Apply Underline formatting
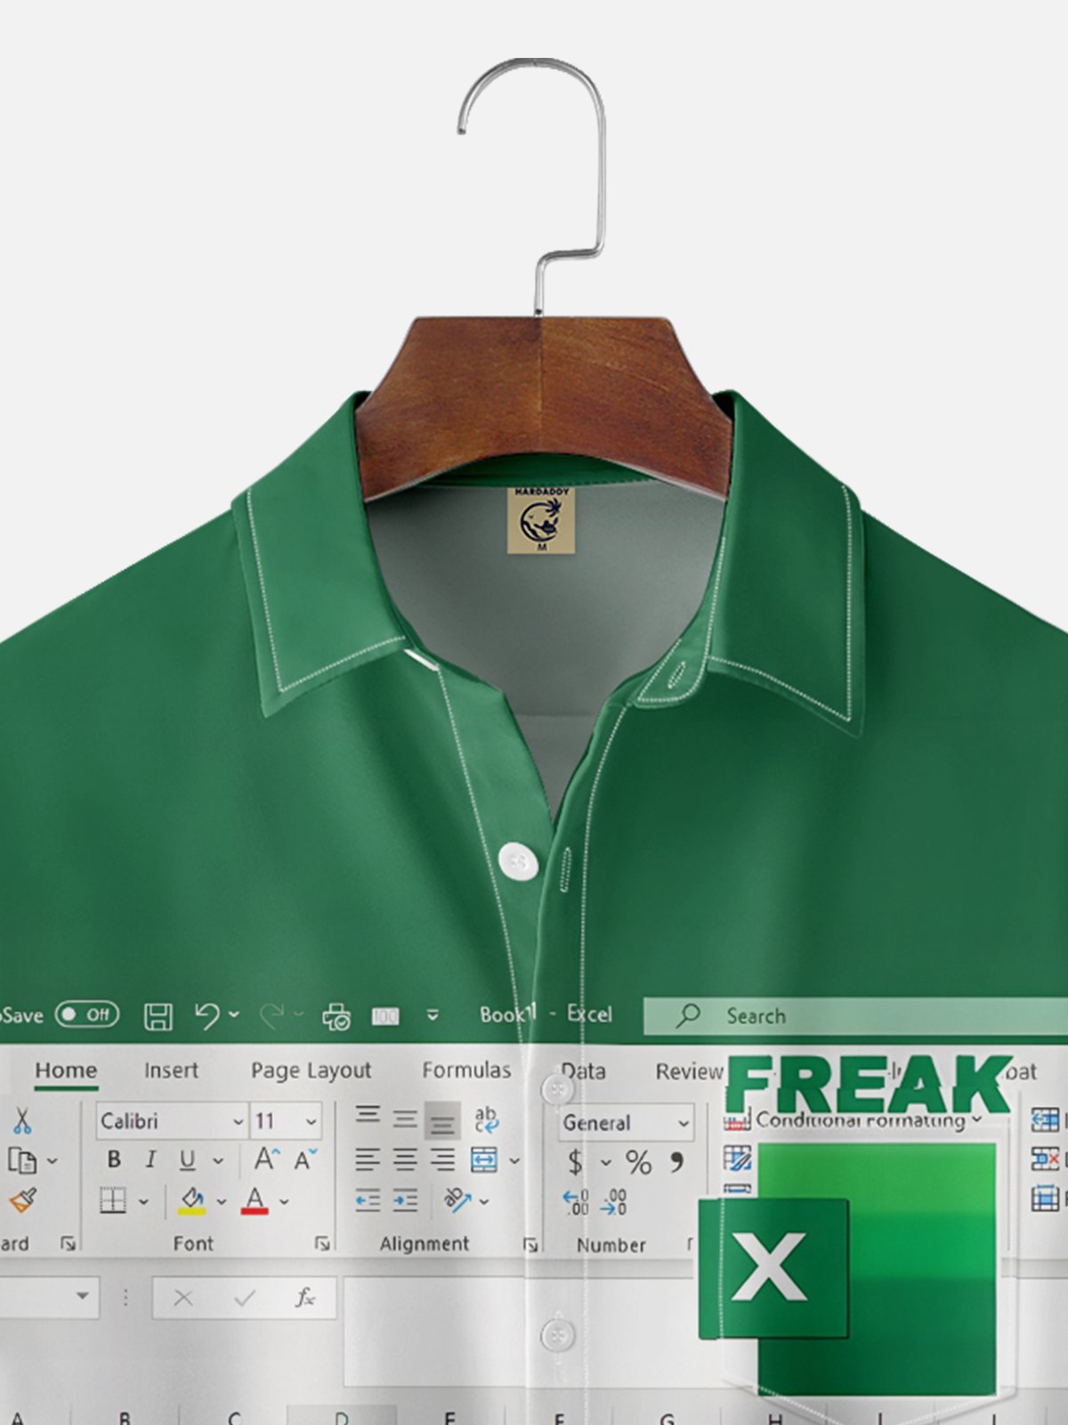This screenshot has width=1068, height=1425. [187, 1160]
